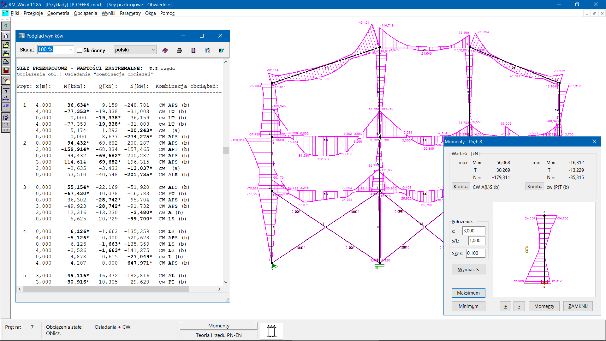Restore the inner MDI child window
This screenshot has height=341, width=606.
[x=595, y=13]
